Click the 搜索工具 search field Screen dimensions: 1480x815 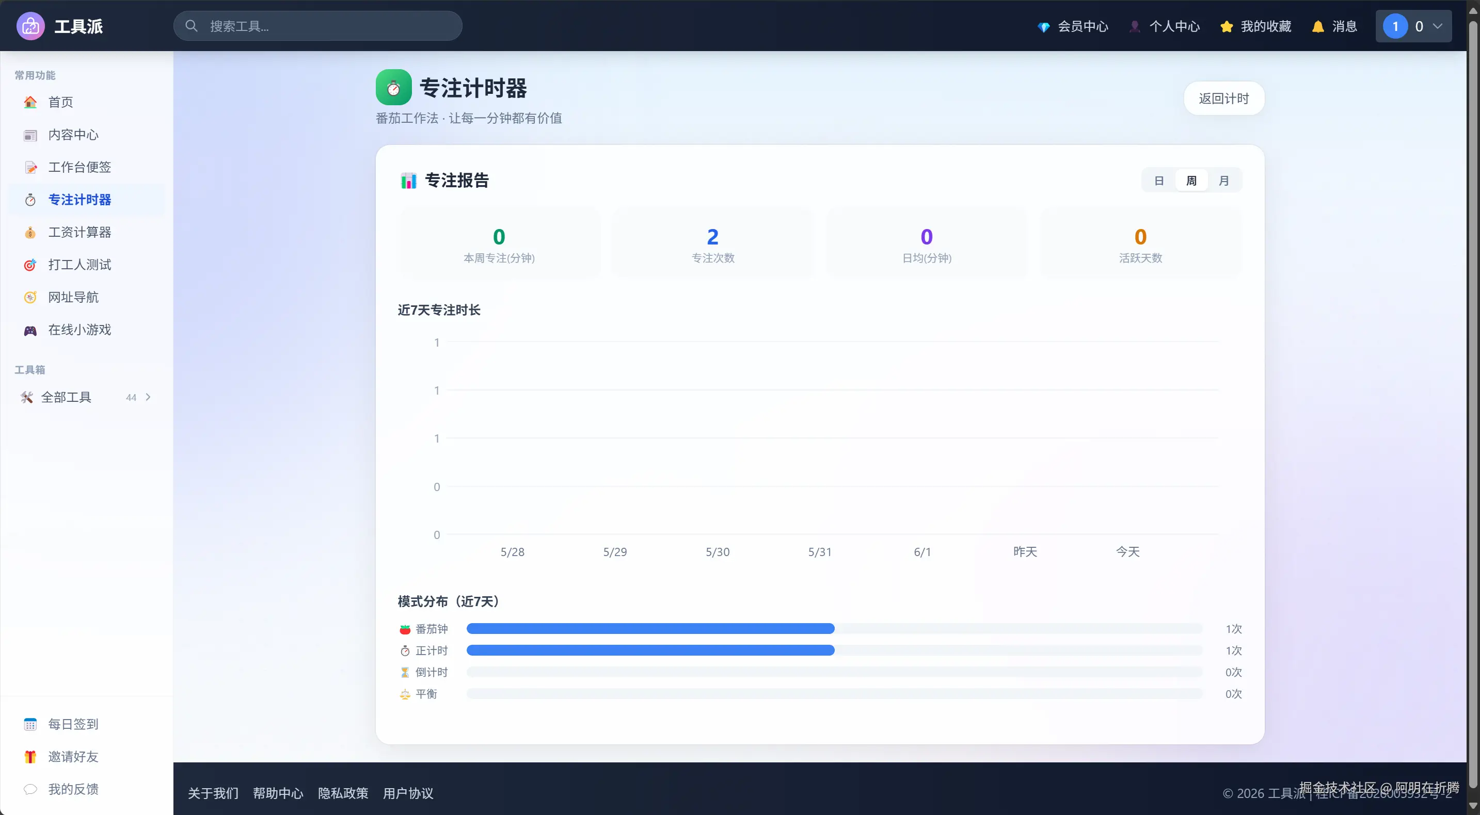pyautogui.click(x=317, y=26)
